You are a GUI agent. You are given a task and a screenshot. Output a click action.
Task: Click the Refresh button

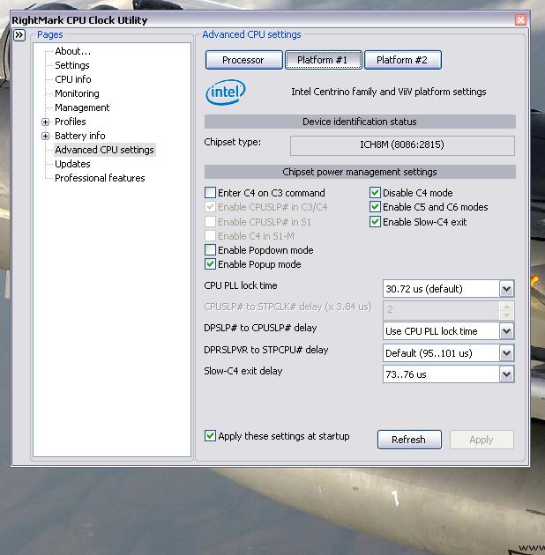click(409, 440)
